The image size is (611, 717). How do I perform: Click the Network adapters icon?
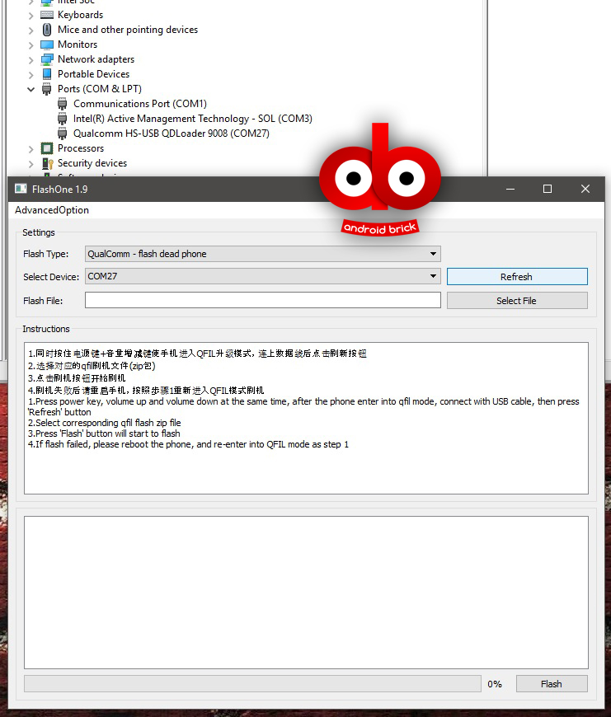coord(47,59)
